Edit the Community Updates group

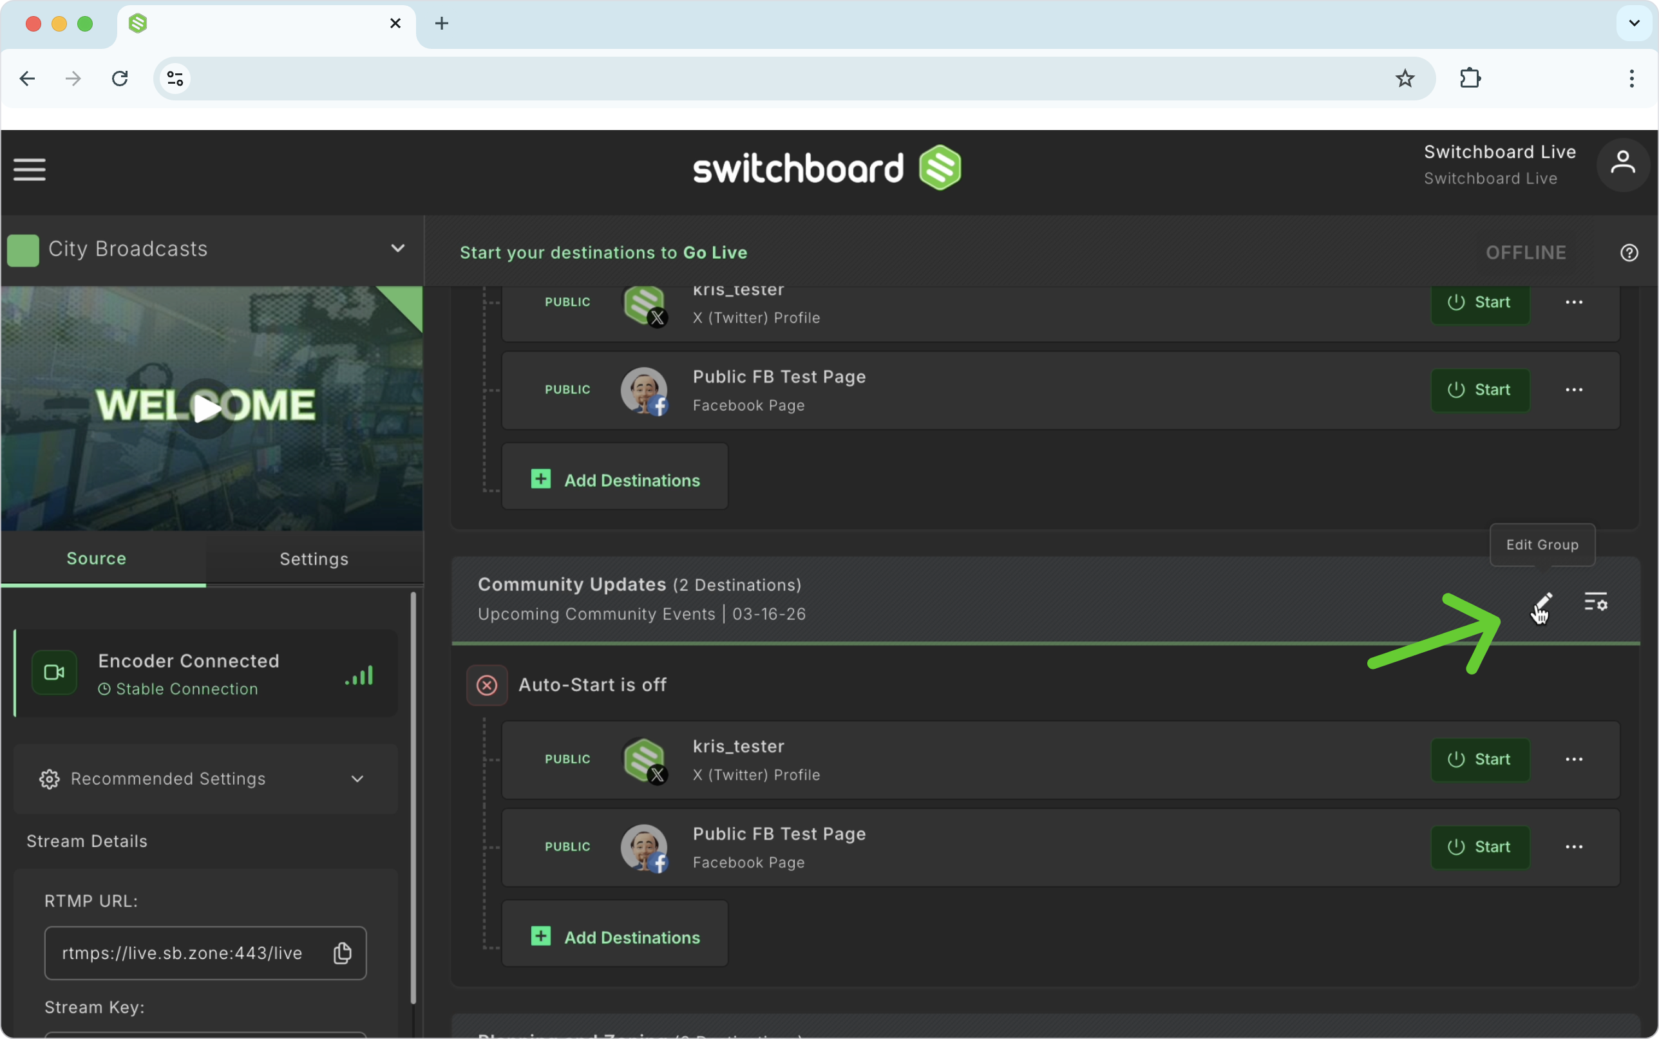tap(1542, 603)
